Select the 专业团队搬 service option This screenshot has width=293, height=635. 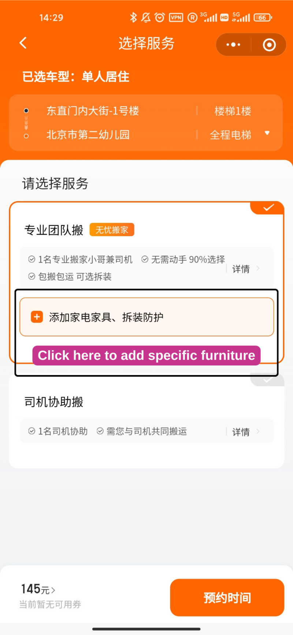point(54,230)
